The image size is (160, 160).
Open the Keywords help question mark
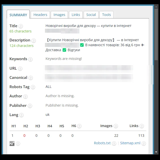coord(30,59)
